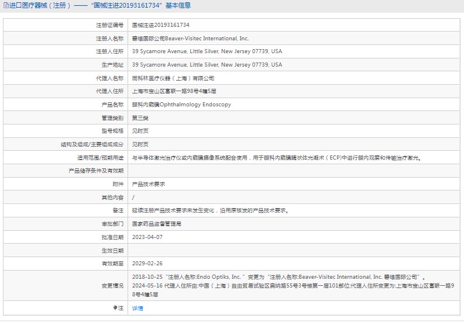Click 见附页 in the 型号规格 row
Viewport: 464px width, 322px height.
(140, 131)
